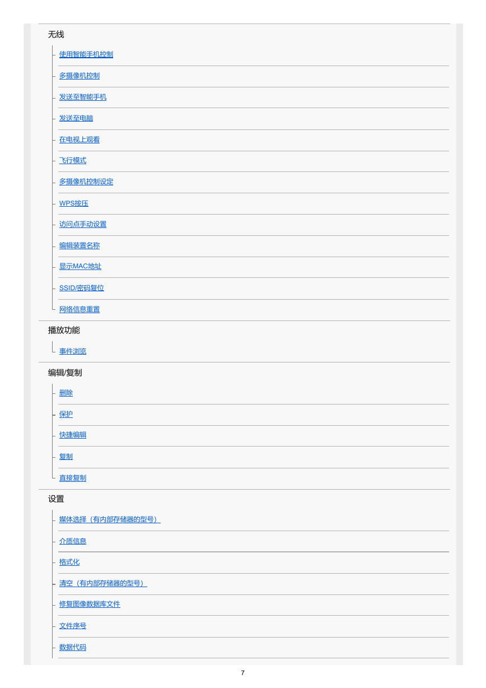Click the 数据代码 link
Viewport: 486px width, 688px height.
coord(73,647)
